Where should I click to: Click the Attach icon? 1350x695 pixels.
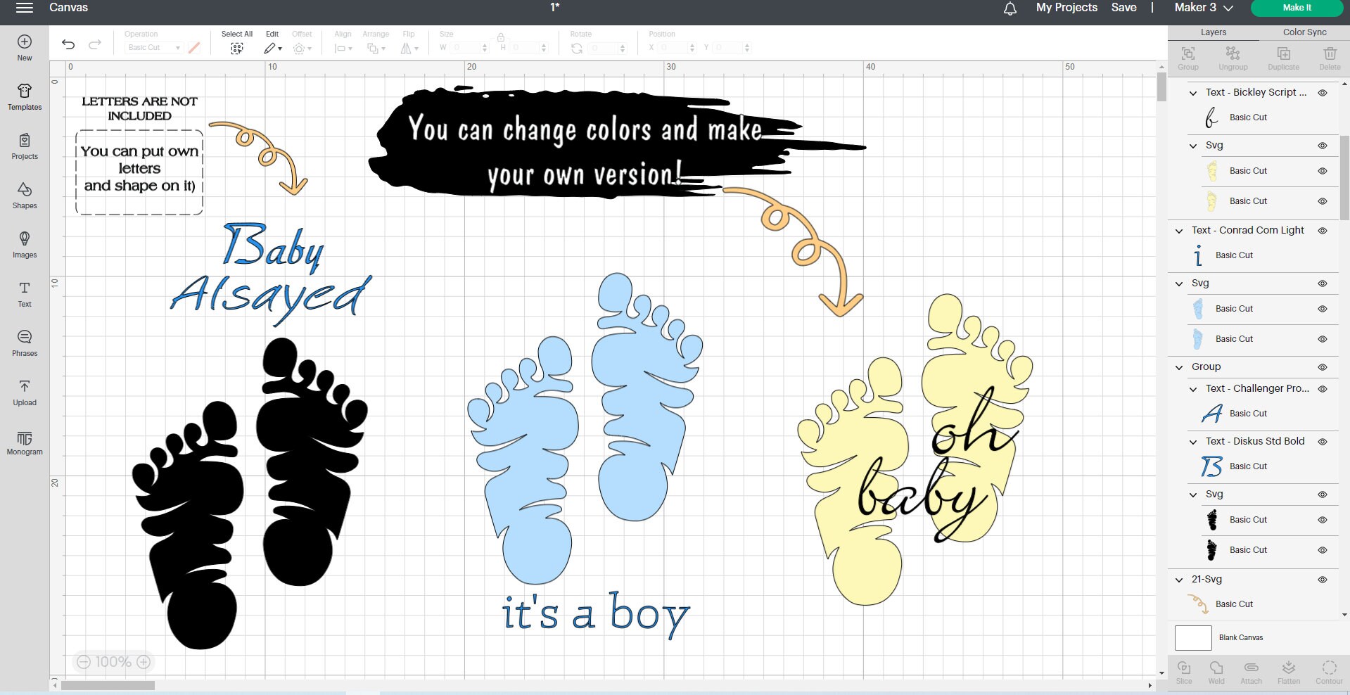(1250, 670)
